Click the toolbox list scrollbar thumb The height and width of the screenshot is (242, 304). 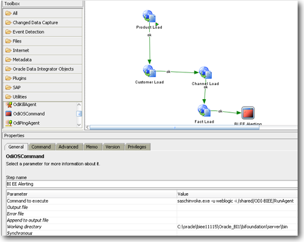79,114
